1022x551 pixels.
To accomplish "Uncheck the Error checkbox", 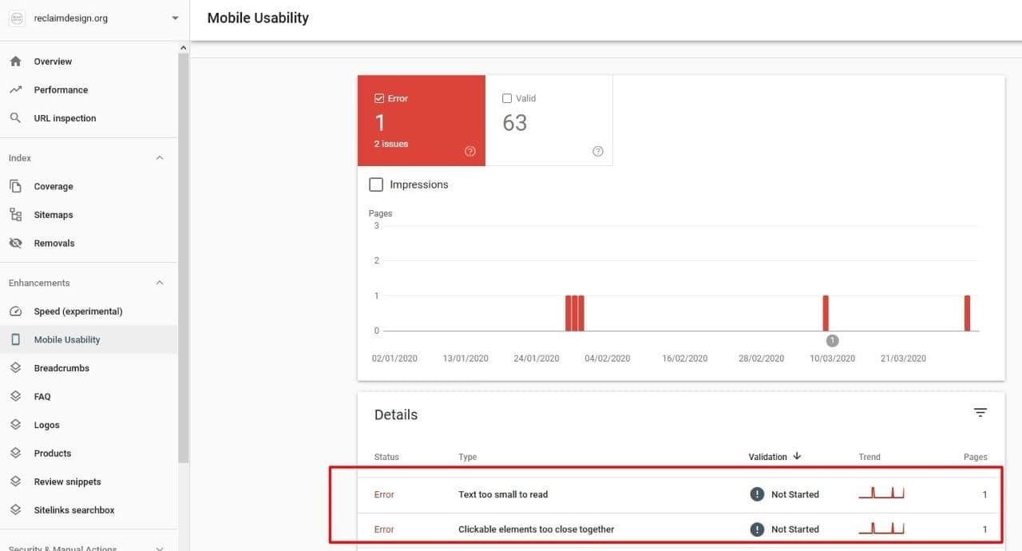I will point(379,98).
